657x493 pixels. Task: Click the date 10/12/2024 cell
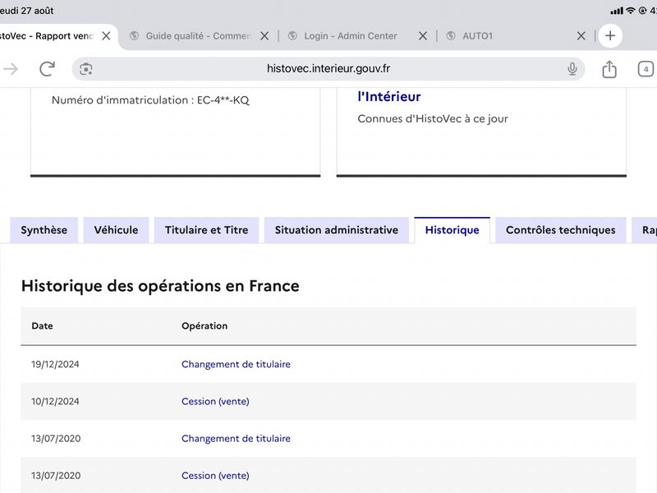[x=55, y=402]
